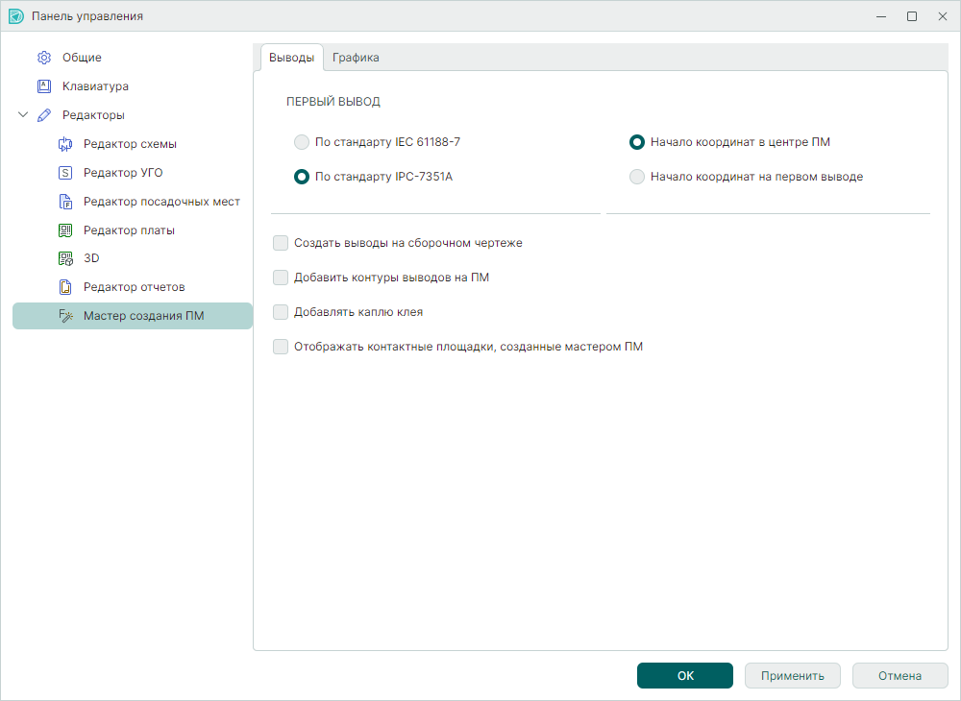Viewport: 961px width, 701px height.
Task: Open the Выводы tab
Action: 291,58
